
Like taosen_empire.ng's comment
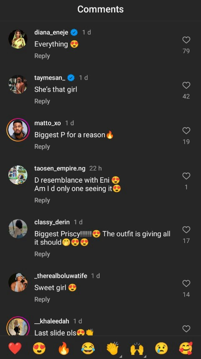pos(186,176)
